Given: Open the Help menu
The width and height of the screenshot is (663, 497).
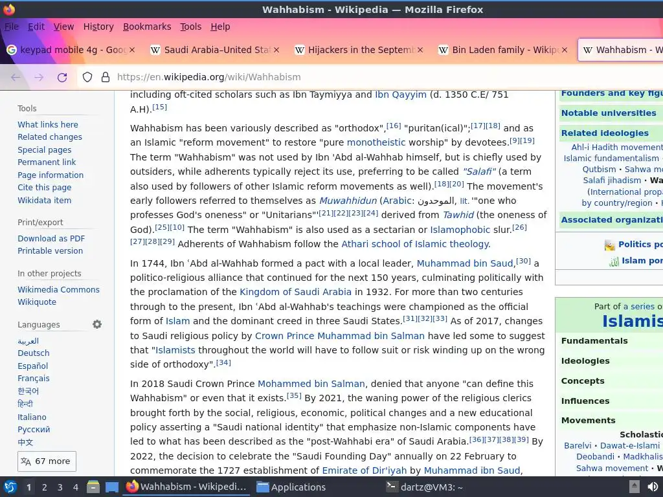Looking at the screenshot, I should (x=220, y=27).
